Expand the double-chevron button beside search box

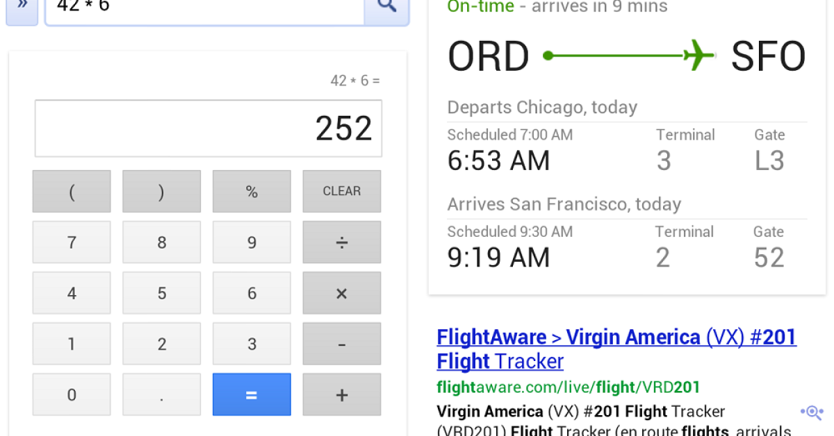(22, 7)
